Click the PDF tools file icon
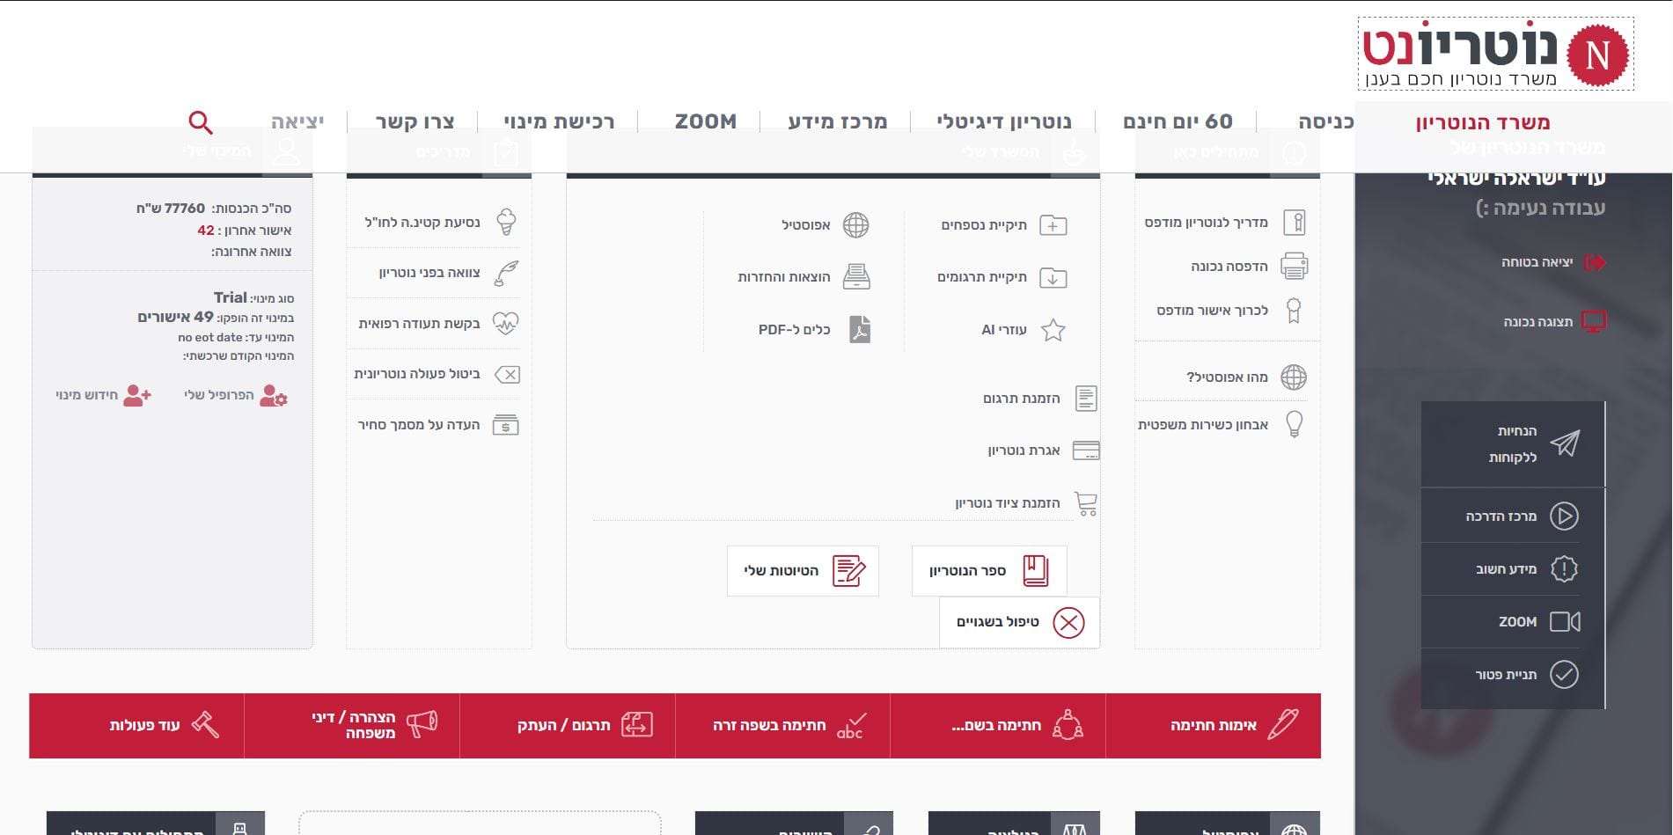The image size is (1673, 835). 859,330
